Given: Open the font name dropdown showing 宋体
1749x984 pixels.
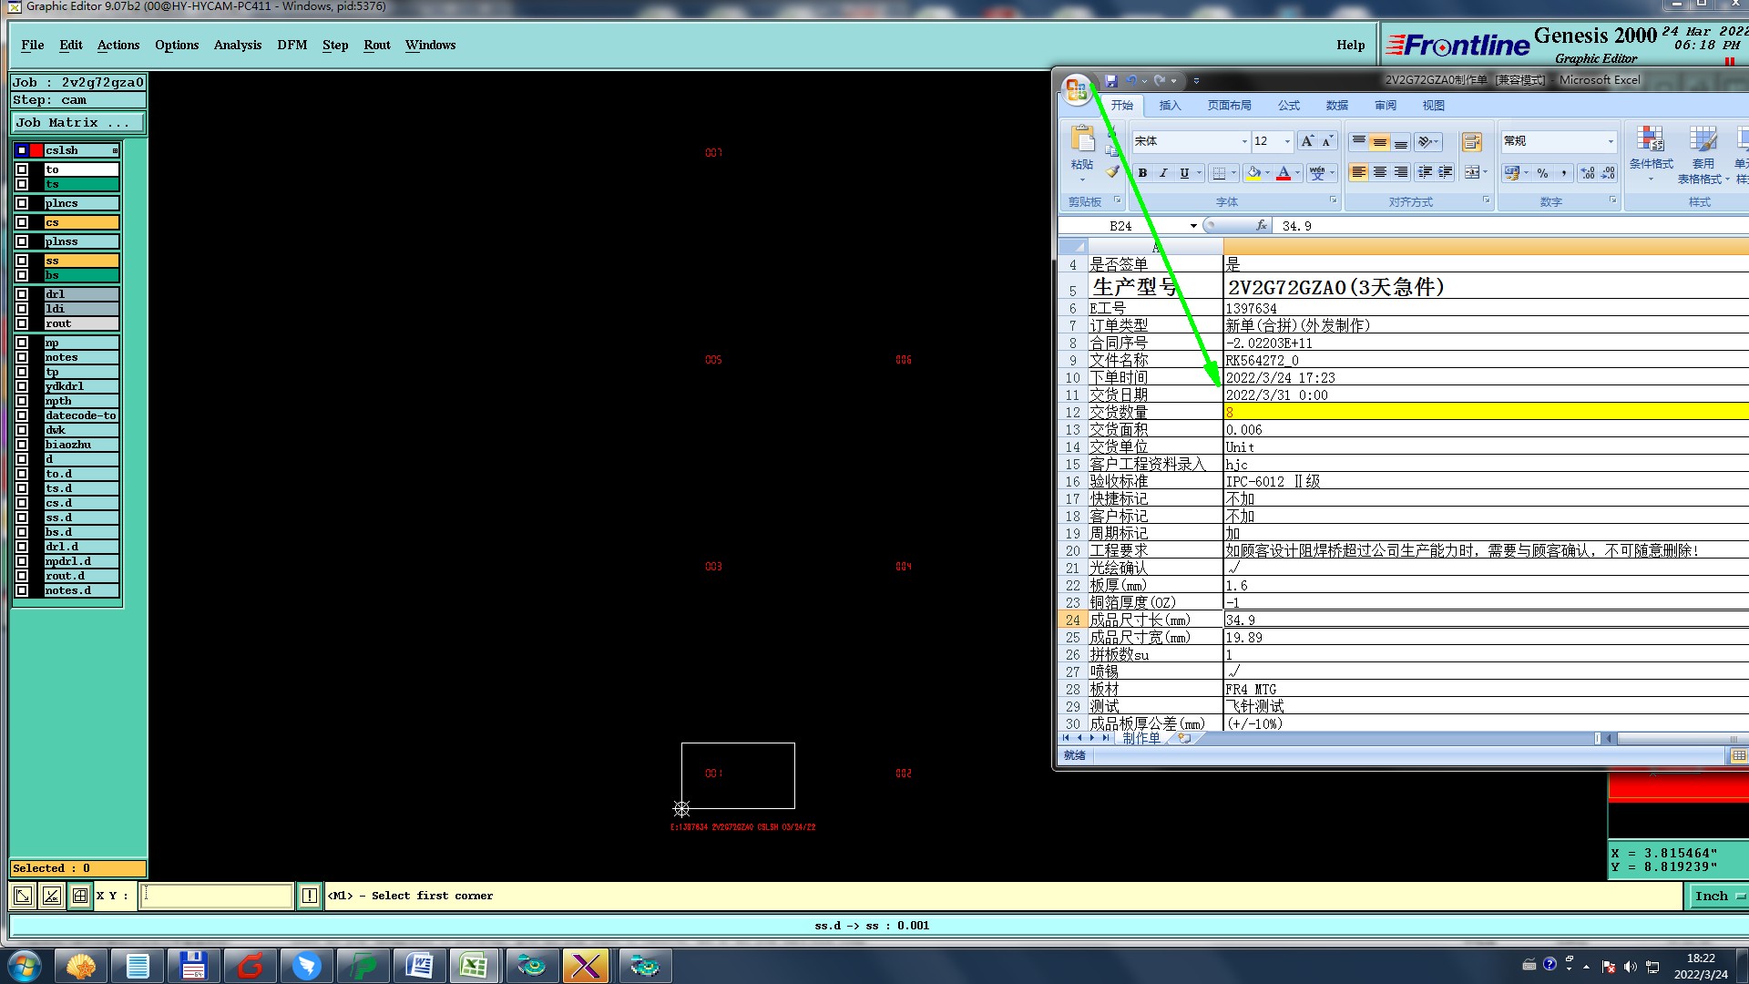Looking at the screenshot, I should (1244, 141).
